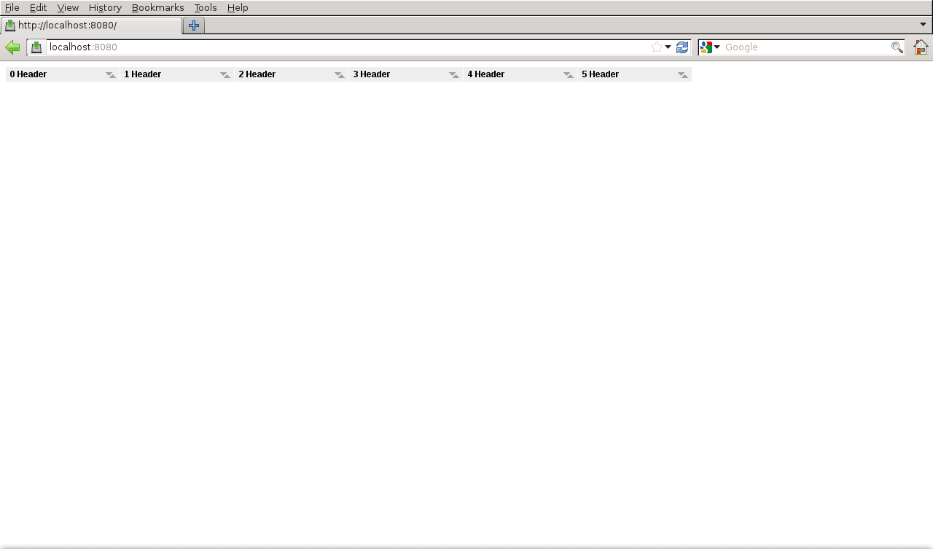Bookmark this page with the star

[x=657, y=47]
